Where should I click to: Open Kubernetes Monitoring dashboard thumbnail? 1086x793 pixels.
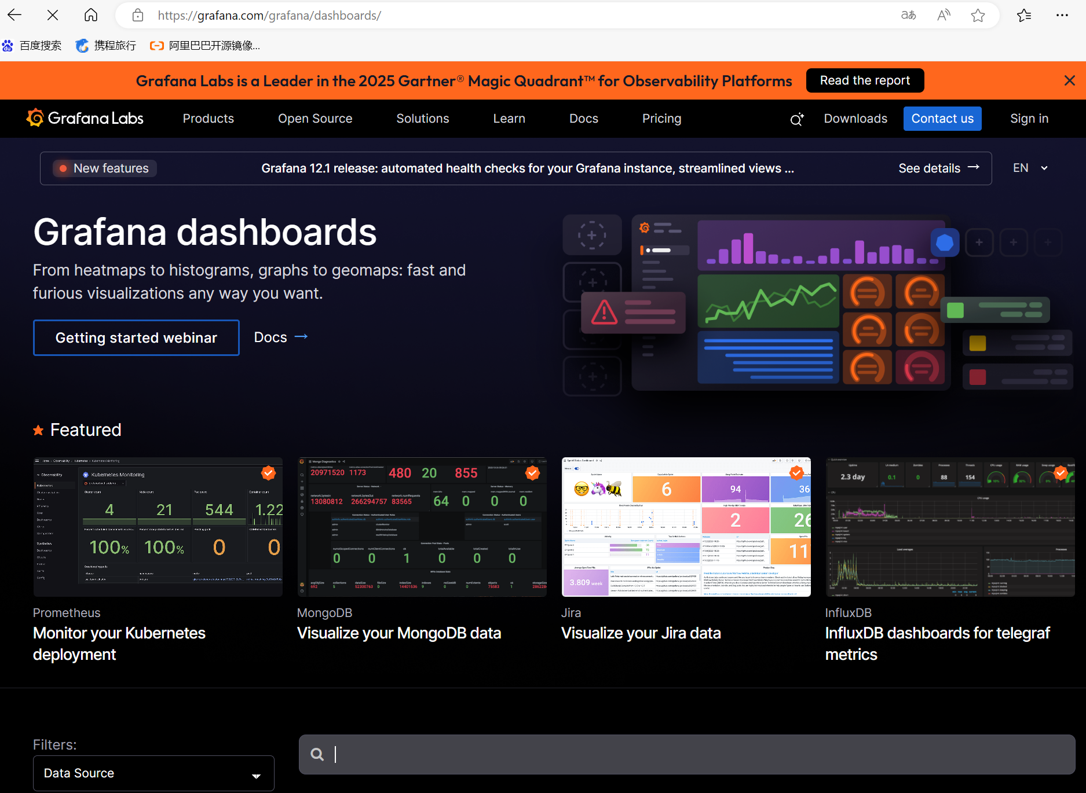point(158,527)
